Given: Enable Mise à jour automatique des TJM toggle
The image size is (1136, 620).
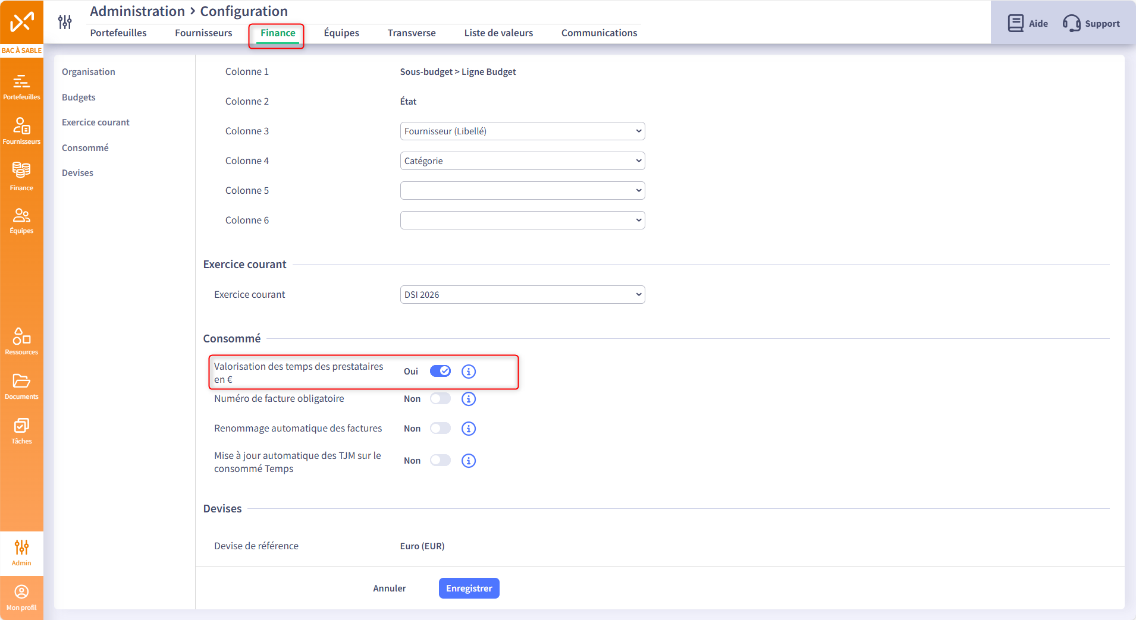Looking at the screenshot, I should [440, 461].
